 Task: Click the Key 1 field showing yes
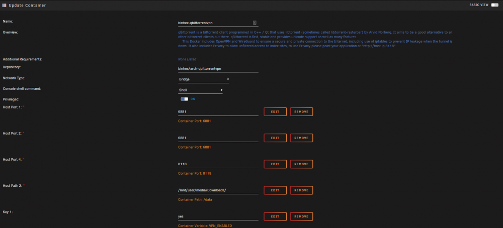click(218, 216)
